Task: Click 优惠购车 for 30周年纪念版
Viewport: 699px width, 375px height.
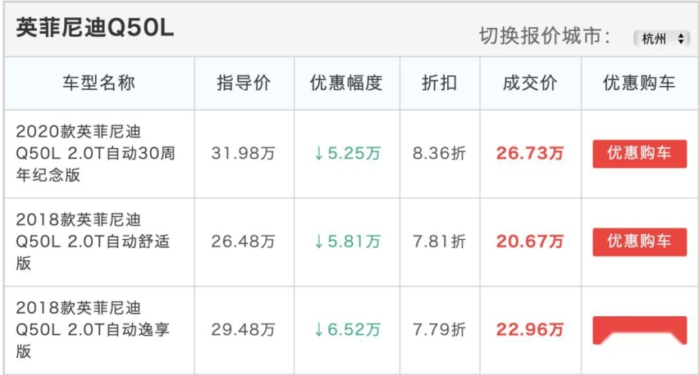Action: pyautogui.click(x=639, y=153)
